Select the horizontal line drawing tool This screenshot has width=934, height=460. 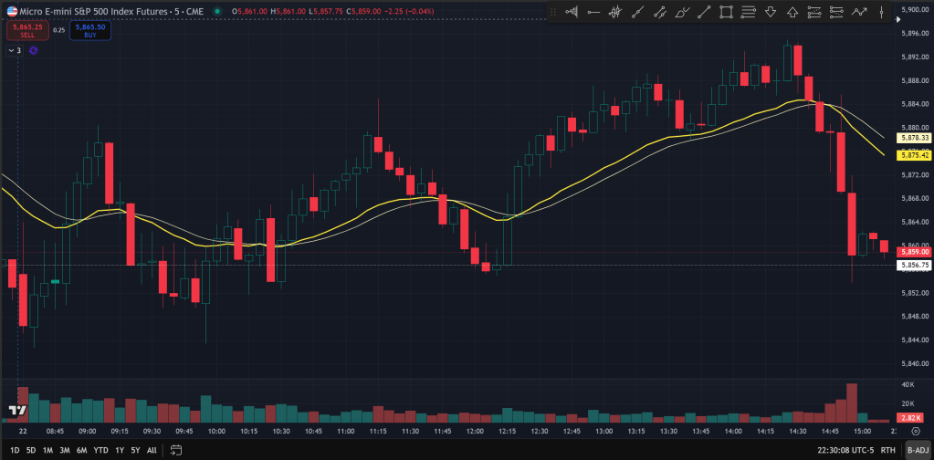tap(594, 12)
